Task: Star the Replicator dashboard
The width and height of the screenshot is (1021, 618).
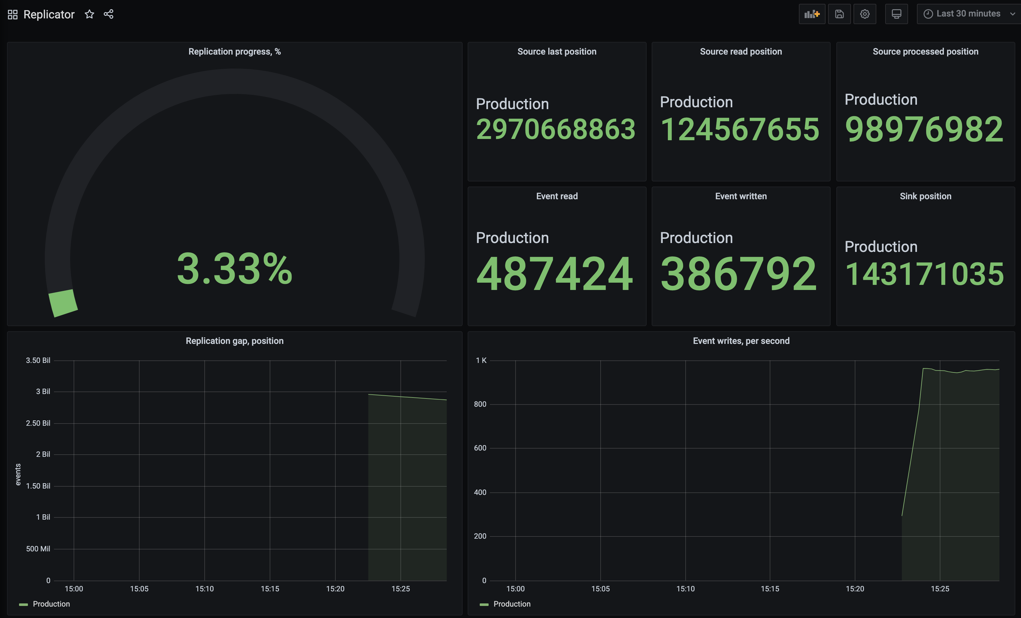Action: pyautogui.click(x=89, y=15)
